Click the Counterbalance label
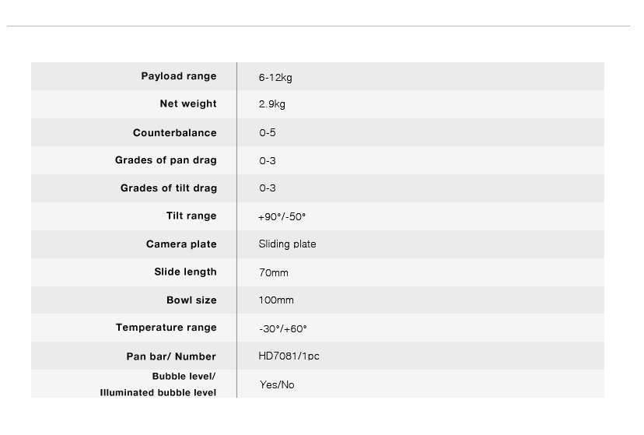Screen dimensions: 644x435 point(174,133)
